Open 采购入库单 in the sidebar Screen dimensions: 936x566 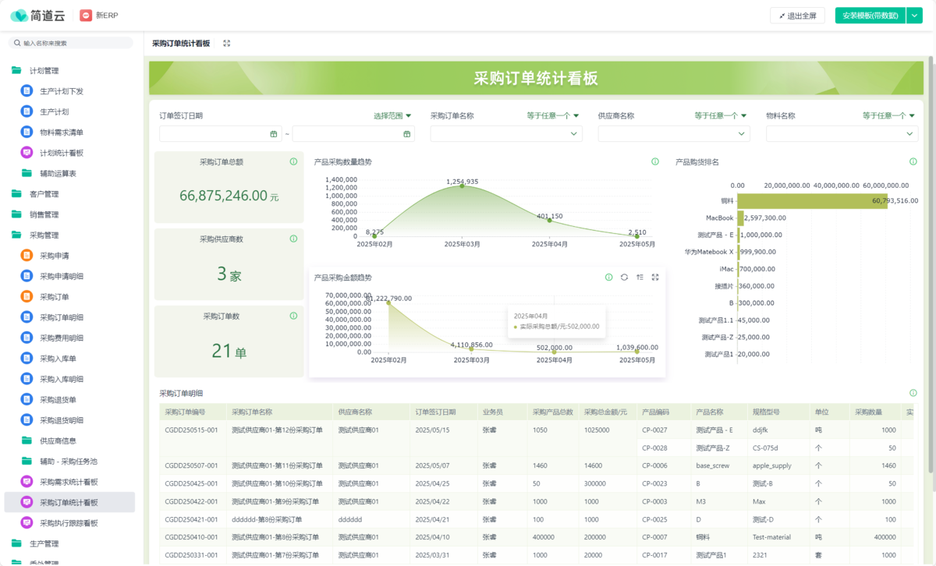coord(58,359)
